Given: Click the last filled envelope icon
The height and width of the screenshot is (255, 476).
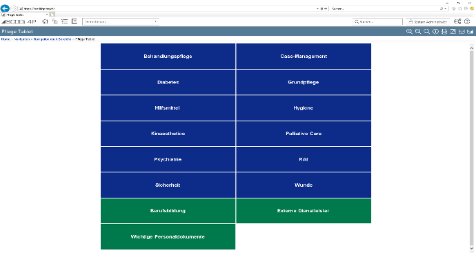Looking at the screenshot, I should pyautogui.click(x=470, y=32).
